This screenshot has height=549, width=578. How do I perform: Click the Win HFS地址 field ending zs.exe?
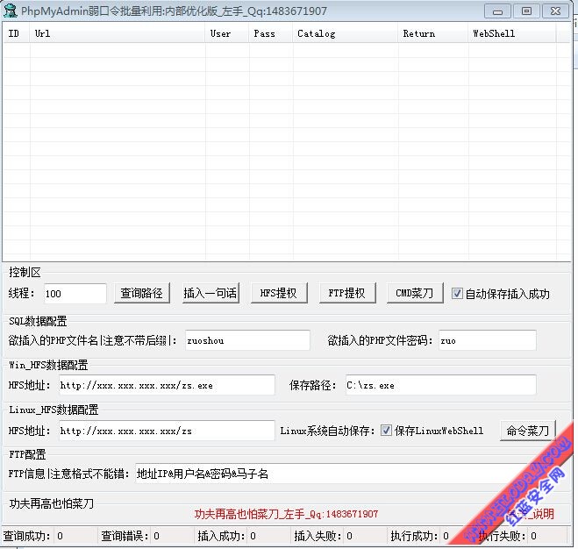point(167,385)
